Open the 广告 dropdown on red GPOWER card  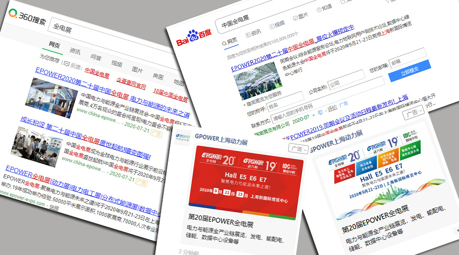[298, 149]
